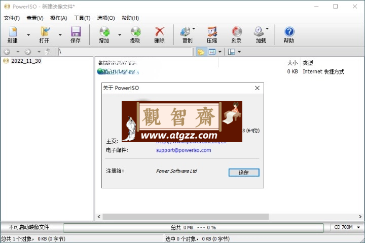Click the 不可启动映像文件 status label
The height and width of the screenshot is (243, 365).
point(29,227)
